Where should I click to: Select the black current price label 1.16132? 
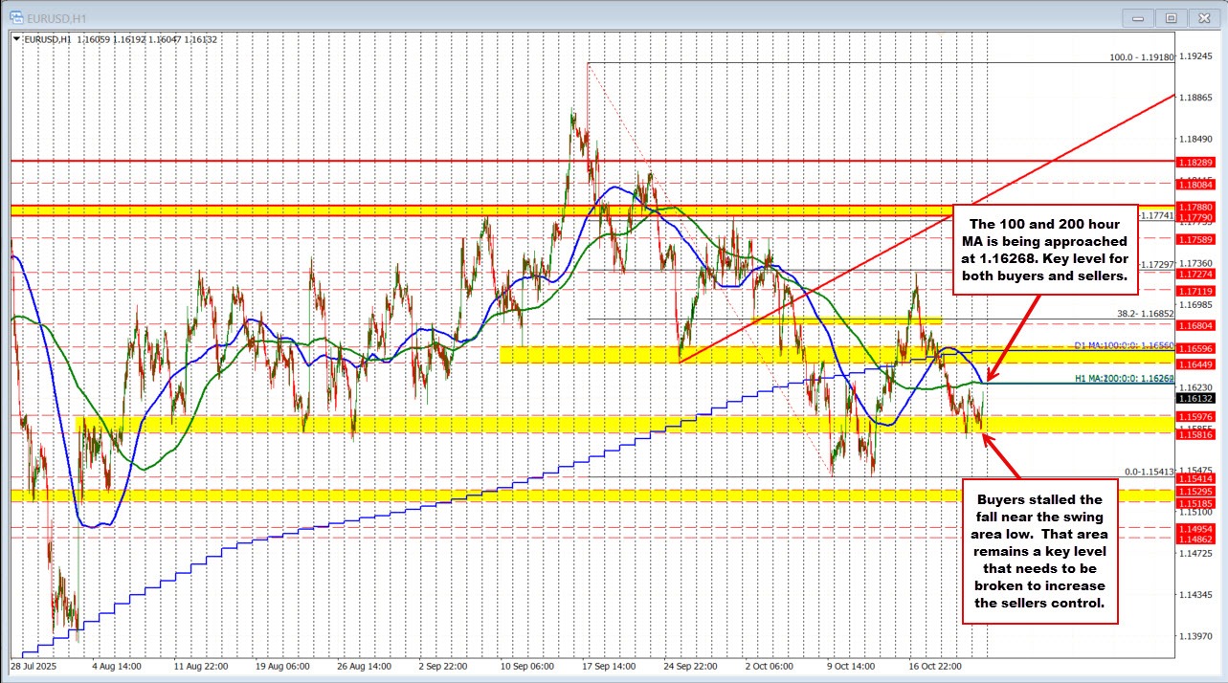(x=1195, y=398)
